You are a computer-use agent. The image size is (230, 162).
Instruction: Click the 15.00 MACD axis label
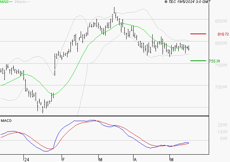click(x=222, y=132)
